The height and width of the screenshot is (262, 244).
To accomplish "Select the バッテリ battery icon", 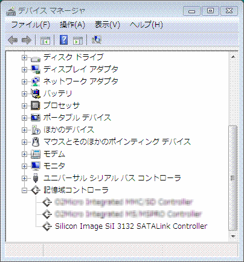I will click(x=36, y=94).
